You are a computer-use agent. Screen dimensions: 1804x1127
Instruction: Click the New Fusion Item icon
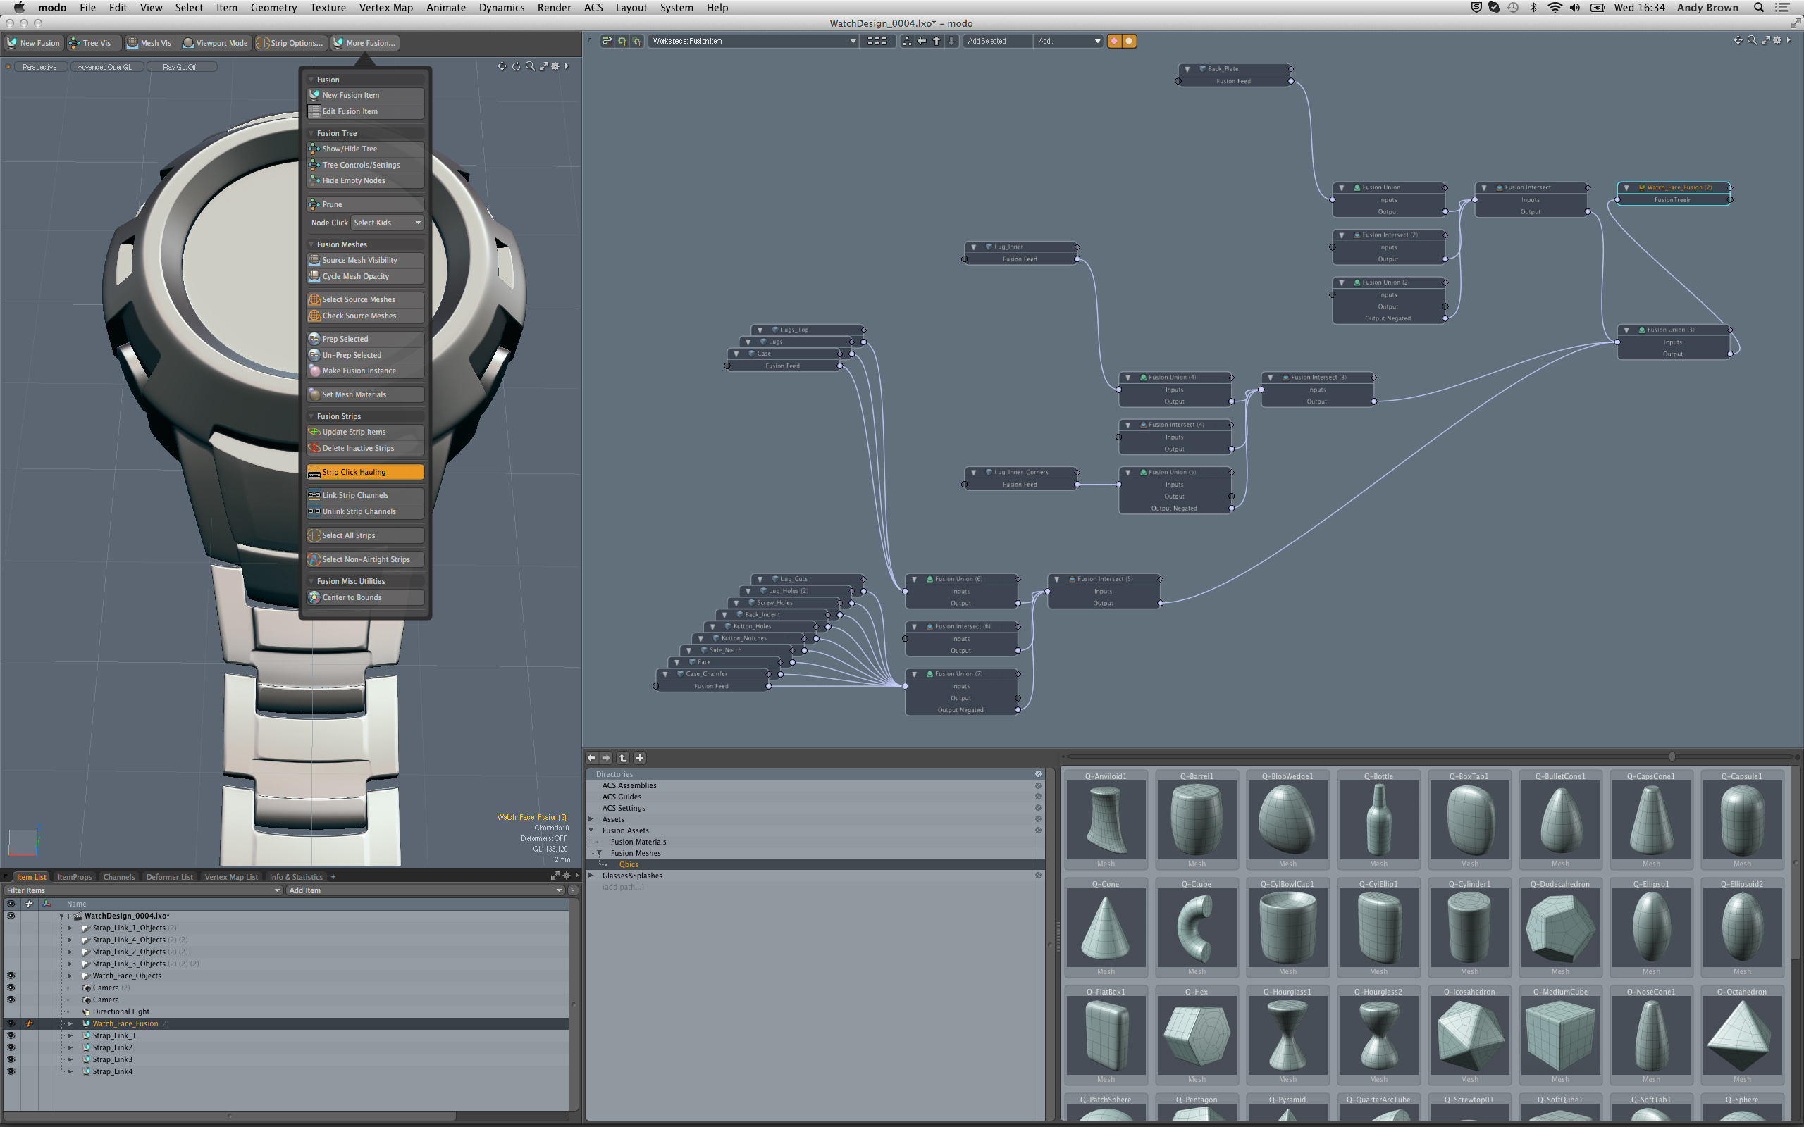(314, 95)
